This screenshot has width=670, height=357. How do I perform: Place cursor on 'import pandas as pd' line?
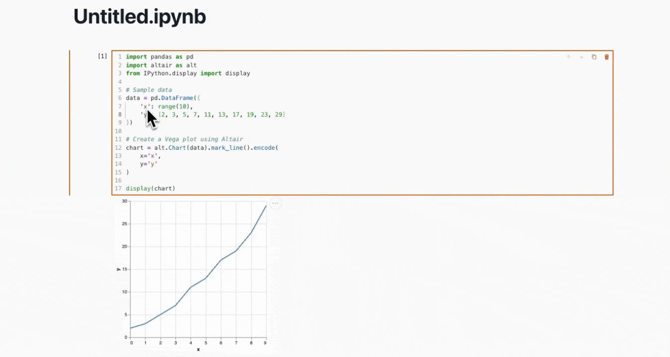160,57
